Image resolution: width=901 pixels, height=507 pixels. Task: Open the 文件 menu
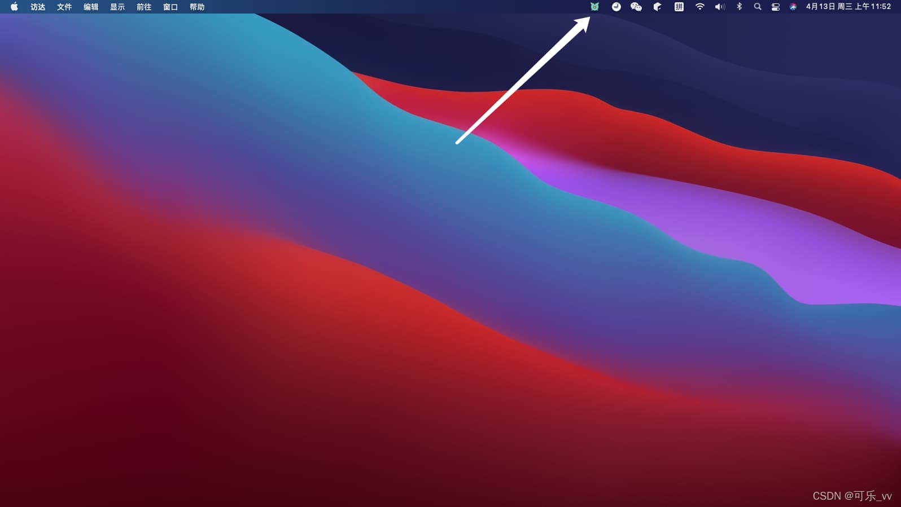pyautogui.click(x=64, y=7)
